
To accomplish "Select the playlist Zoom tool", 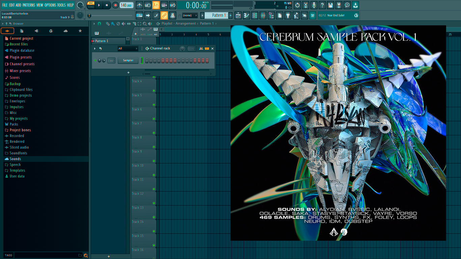I will (144, 24).
